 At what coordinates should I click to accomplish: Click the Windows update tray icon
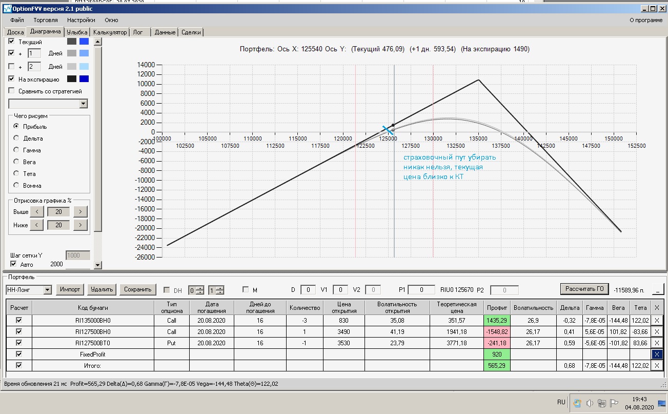pos(578,403)
